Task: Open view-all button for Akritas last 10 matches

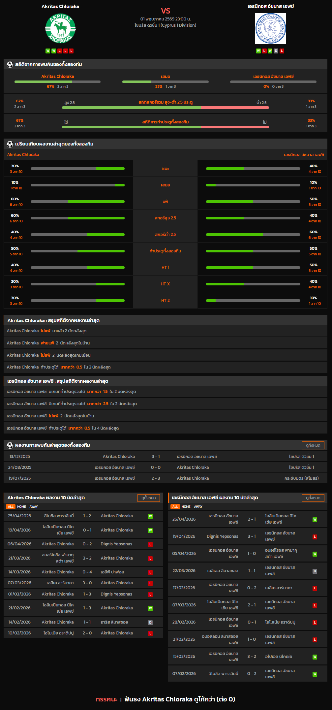Action: tap(149, 498)
